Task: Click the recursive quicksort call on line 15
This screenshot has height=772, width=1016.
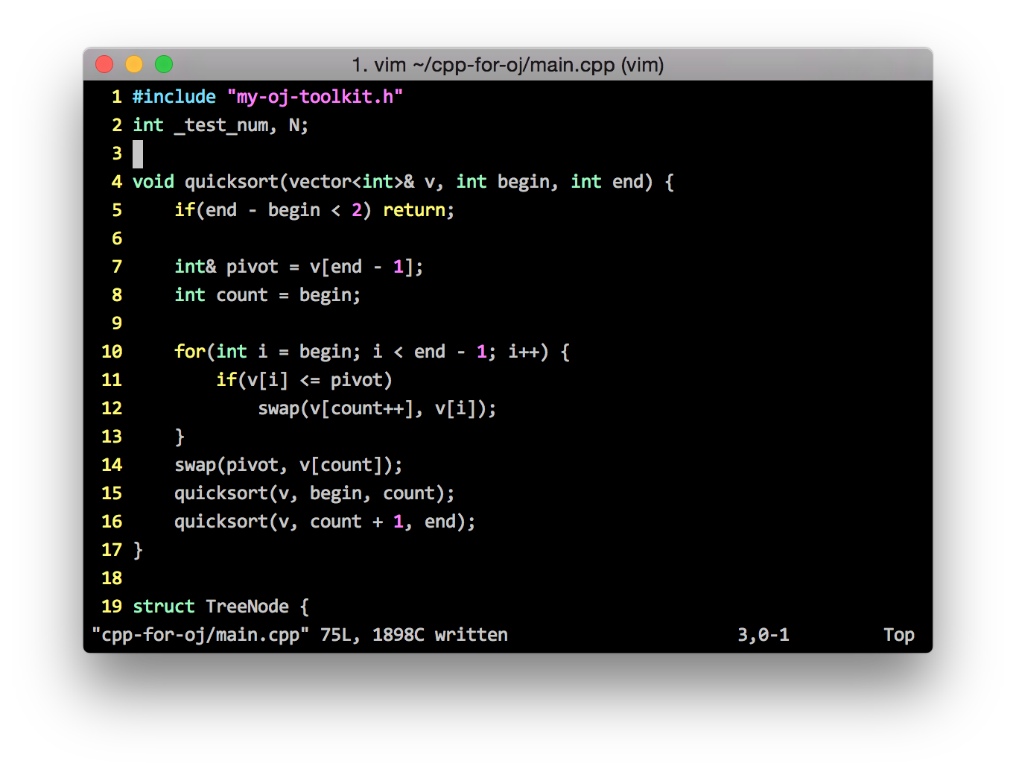Action: (x=313, y=493)
